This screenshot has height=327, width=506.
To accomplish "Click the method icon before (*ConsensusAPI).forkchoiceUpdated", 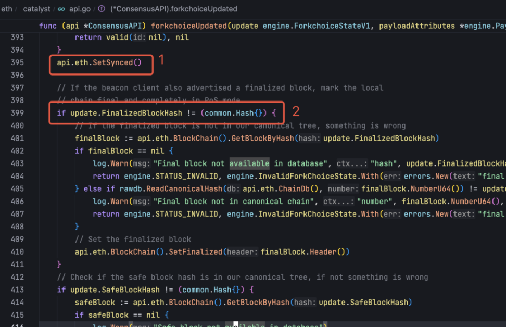I will pos(101,9).
